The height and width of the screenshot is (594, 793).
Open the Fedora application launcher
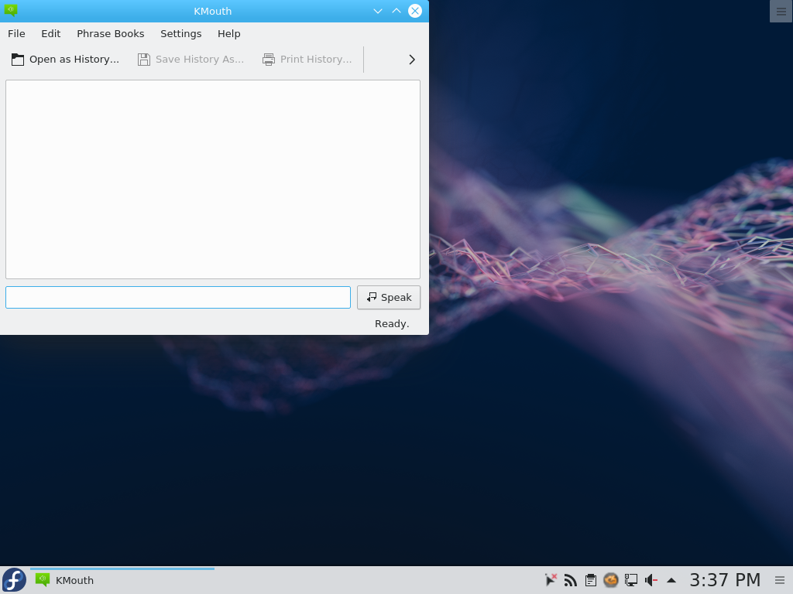(14, 580)
